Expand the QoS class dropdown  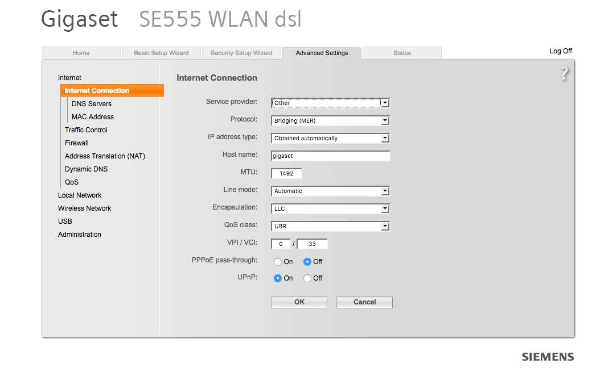(x=330, y=226)
